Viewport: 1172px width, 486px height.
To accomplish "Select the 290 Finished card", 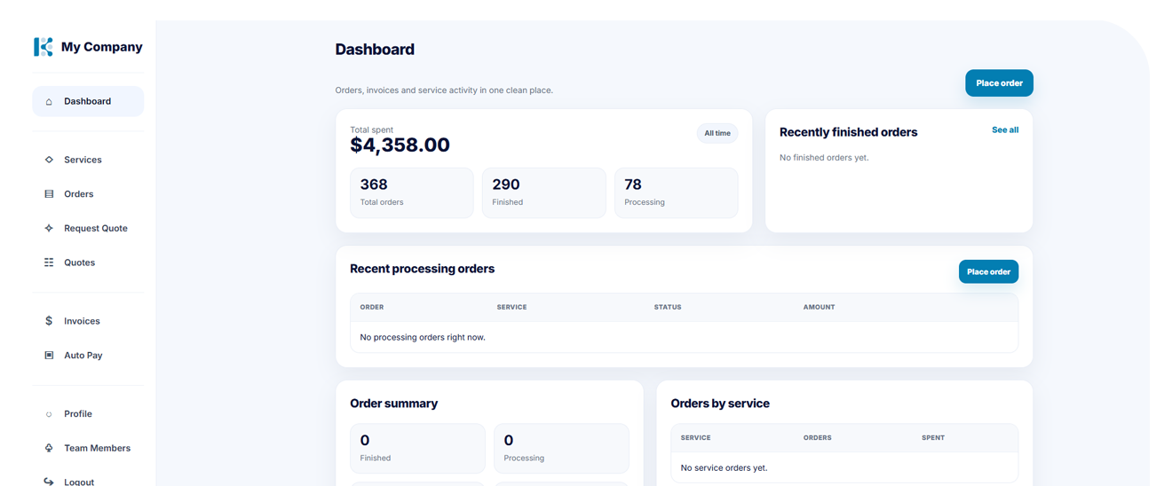I will click(544, 192).
